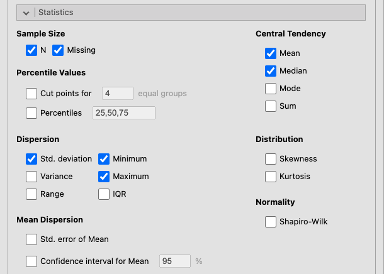Collapse the Statistics section chevron
The height and width of the screenshot is (274, 384).
pos(26,13)
